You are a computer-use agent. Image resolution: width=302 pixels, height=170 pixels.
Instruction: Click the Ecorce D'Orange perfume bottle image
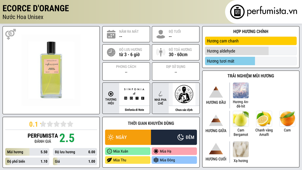[51, 70]
